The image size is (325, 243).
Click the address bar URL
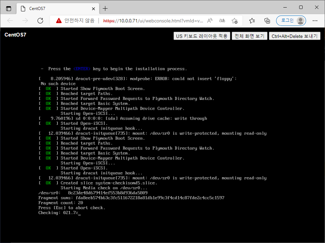pyautogui.click(x=153, y=21)
